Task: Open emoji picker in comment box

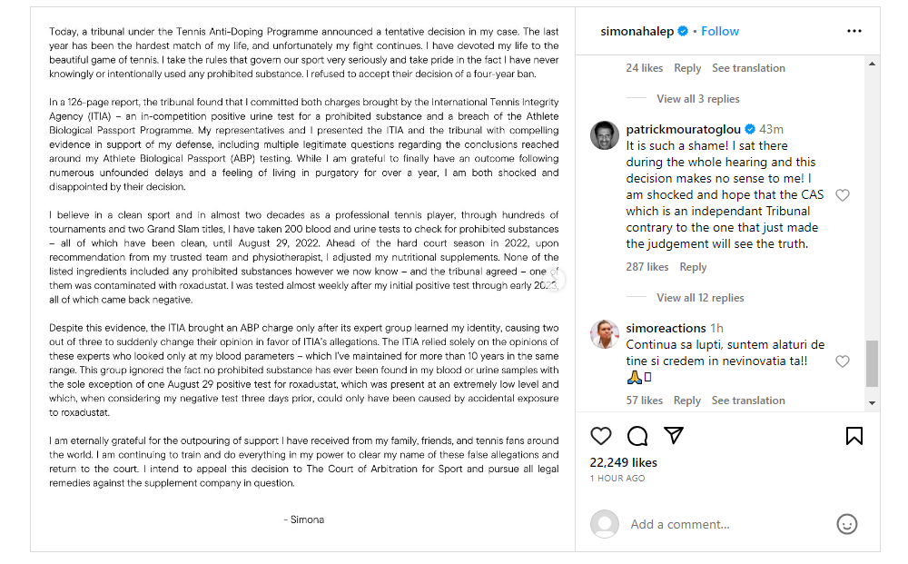Action: point(846,524)
